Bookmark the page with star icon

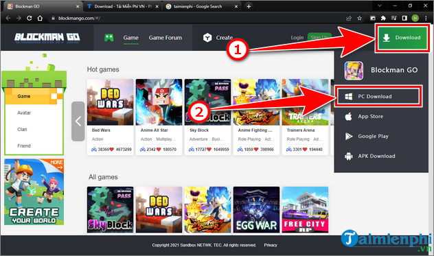point(359,19)
